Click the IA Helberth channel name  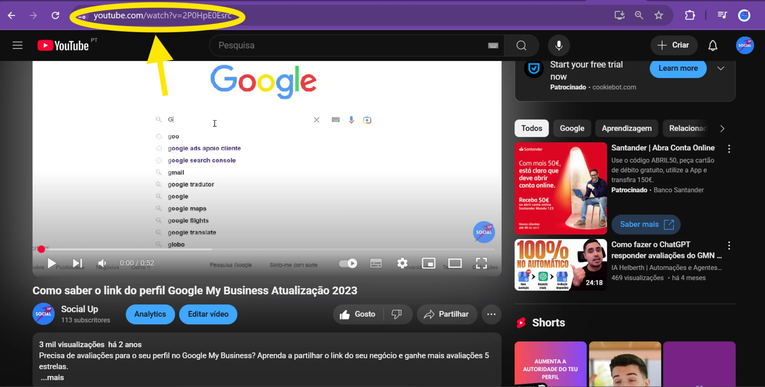point(666,267)
